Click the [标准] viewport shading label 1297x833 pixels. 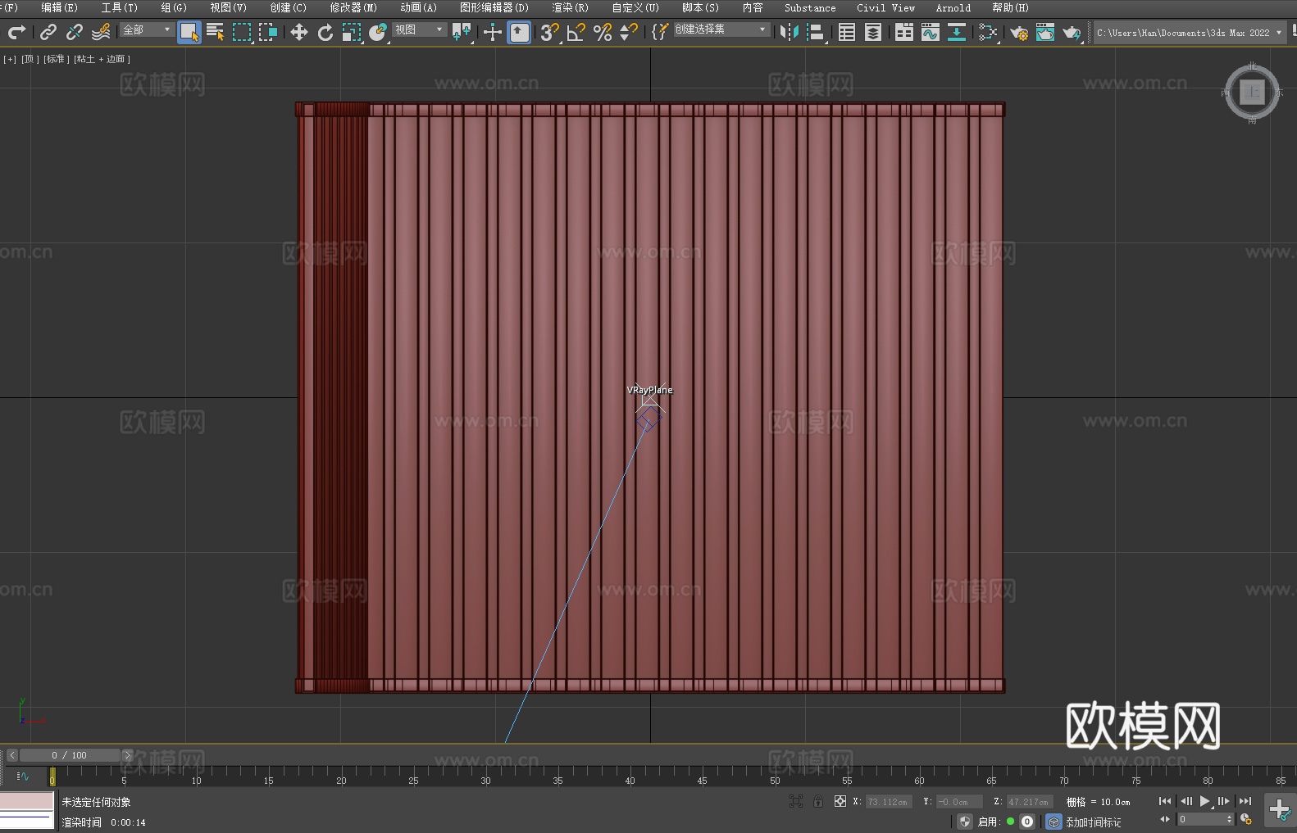point(57,59)
